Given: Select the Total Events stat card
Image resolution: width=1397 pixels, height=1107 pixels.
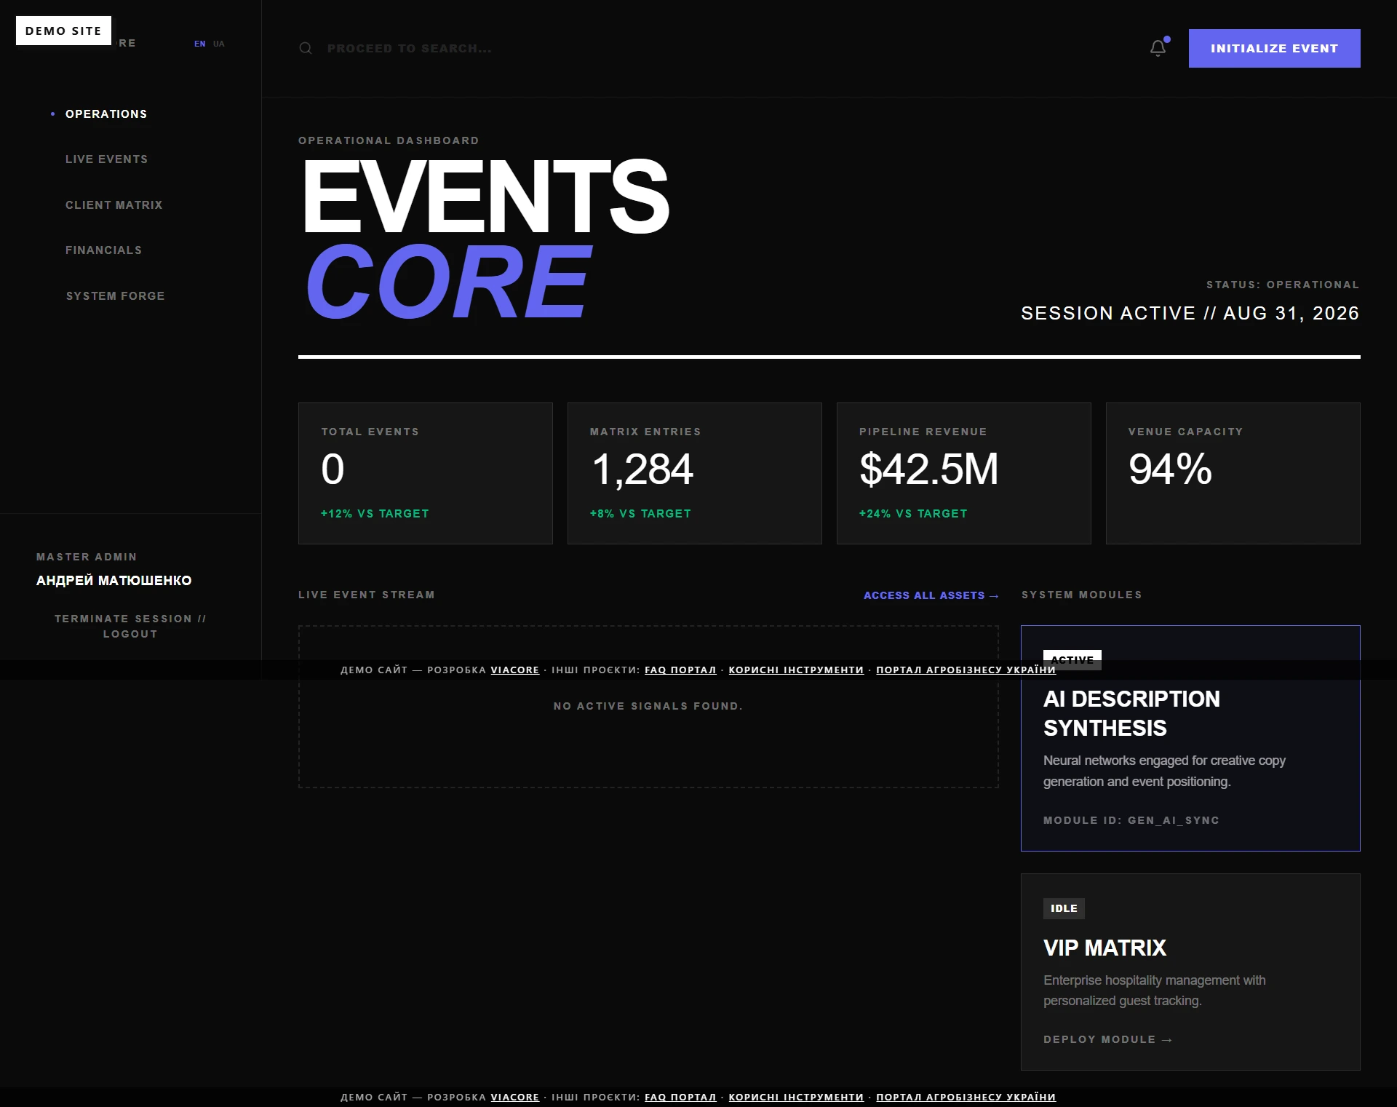Looking at the screenshot, I should [426, 473].
